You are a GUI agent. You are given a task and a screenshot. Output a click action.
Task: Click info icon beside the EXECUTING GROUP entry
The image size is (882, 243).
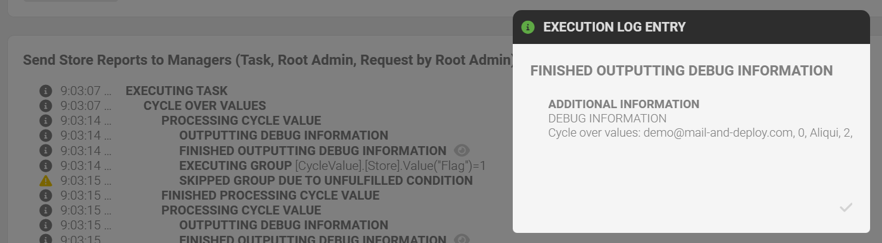pyautogui.click(x=45, y=166)
